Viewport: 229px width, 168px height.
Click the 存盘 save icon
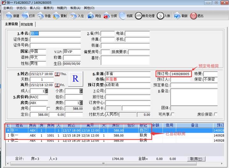pyautogui.click(x=41, y=16)
